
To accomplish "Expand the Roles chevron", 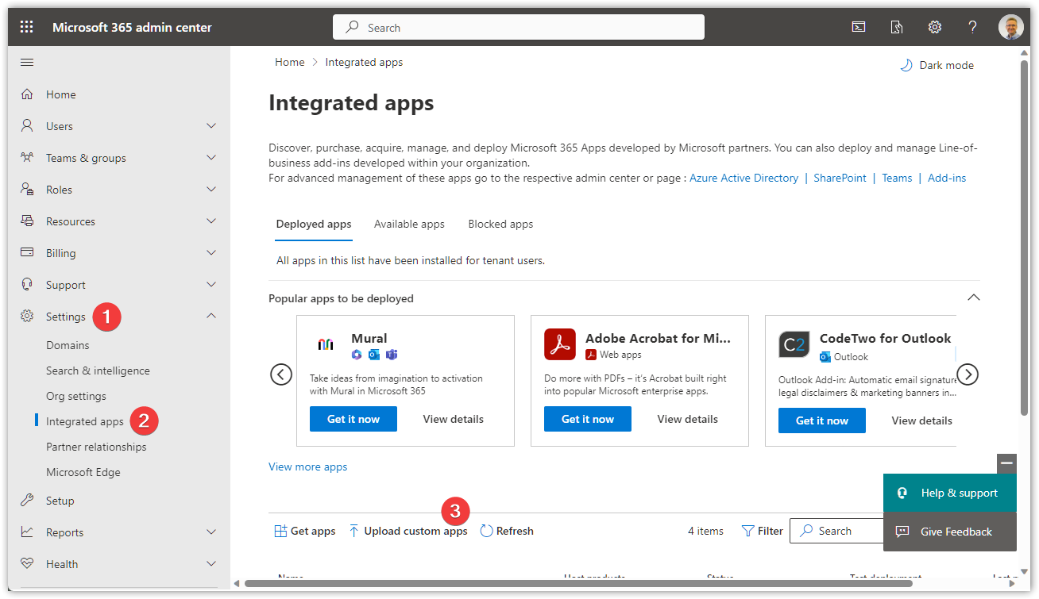I will 211,189.
